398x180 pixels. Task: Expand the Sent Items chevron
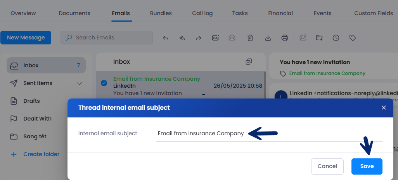[79, 83]
